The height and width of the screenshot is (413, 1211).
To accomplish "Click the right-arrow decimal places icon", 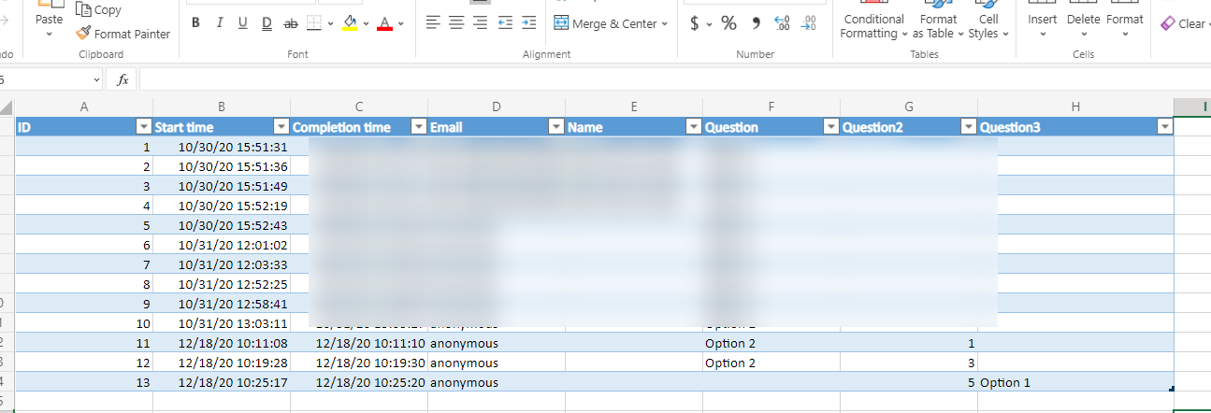I will [x=809, y=23].
